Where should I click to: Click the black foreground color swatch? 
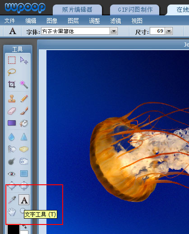[x=14, y=229]
